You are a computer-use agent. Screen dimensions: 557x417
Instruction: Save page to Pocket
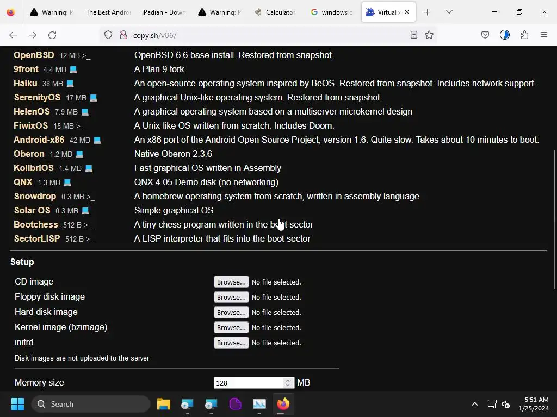(x=485, y=35)
